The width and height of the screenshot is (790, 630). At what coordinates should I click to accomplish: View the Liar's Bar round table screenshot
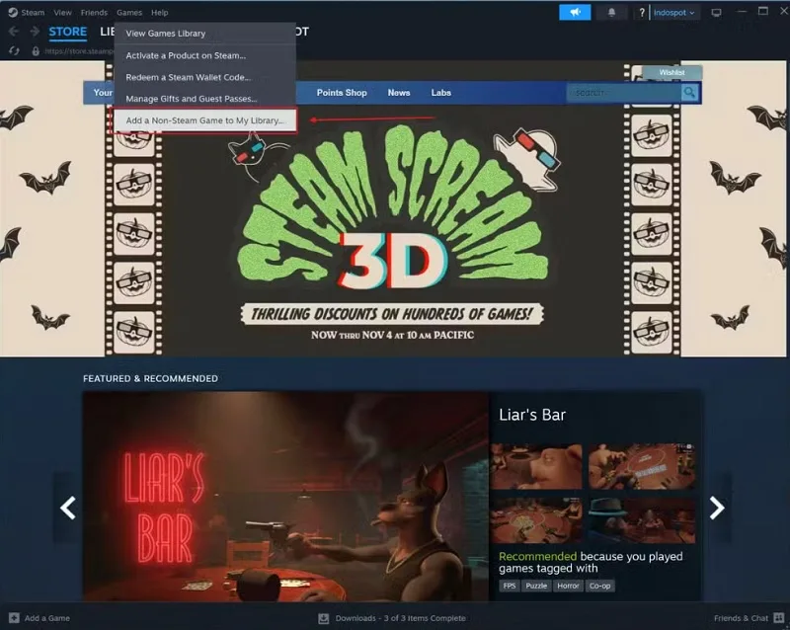click(x=536, y=520)
